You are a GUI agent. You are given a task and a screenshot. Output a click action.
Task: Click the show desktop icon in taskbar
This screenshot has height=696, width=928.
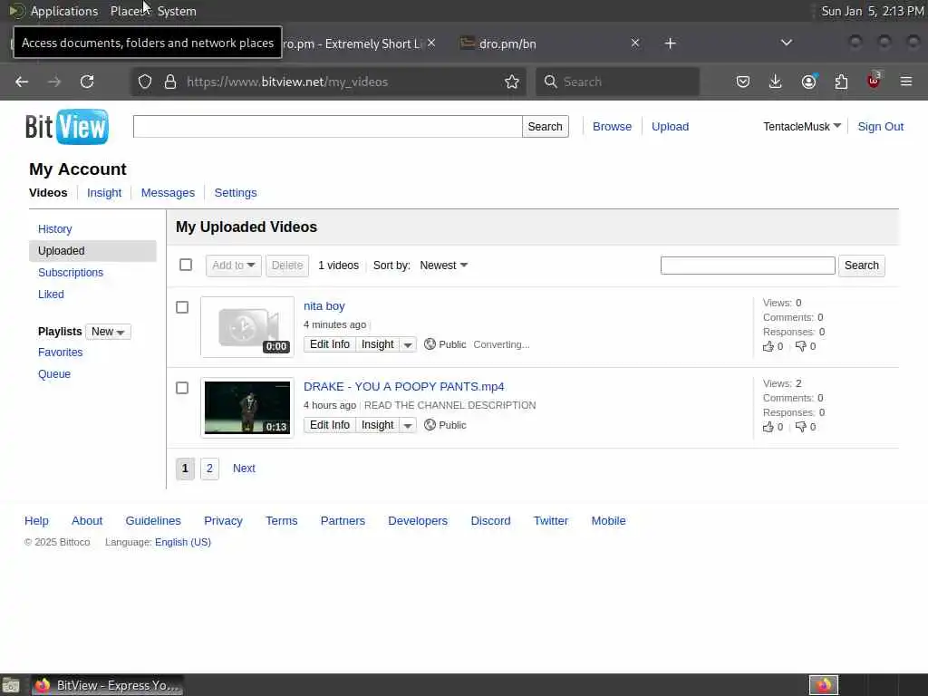pos(11,685)
